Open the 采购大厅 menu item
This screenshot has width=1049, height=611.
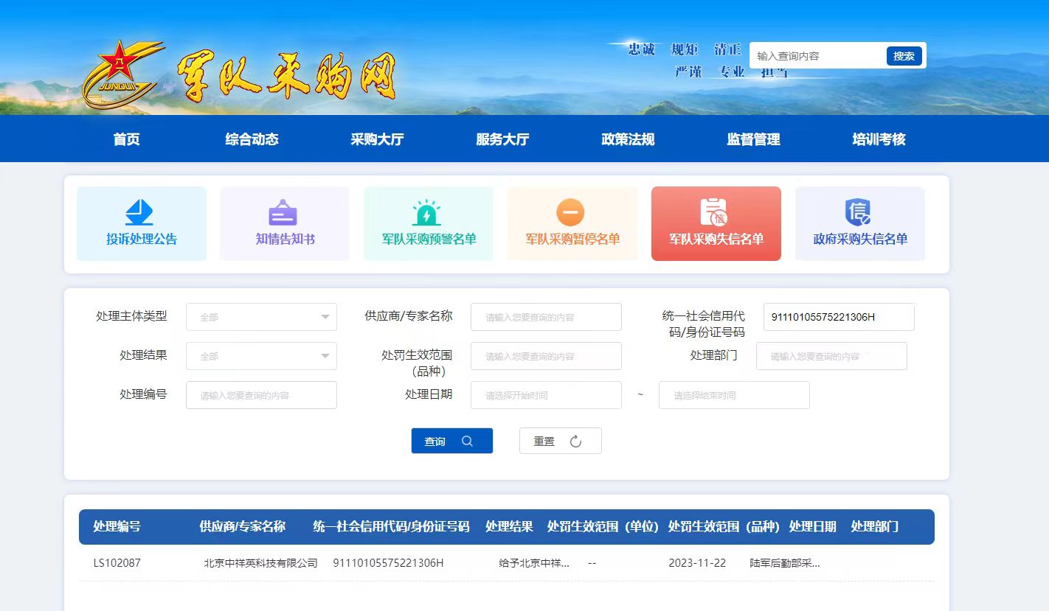377,139
